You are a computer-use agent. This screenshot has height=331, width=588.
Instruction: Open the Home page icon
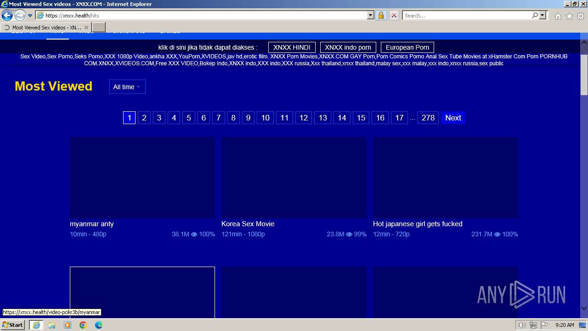(558, 16)
